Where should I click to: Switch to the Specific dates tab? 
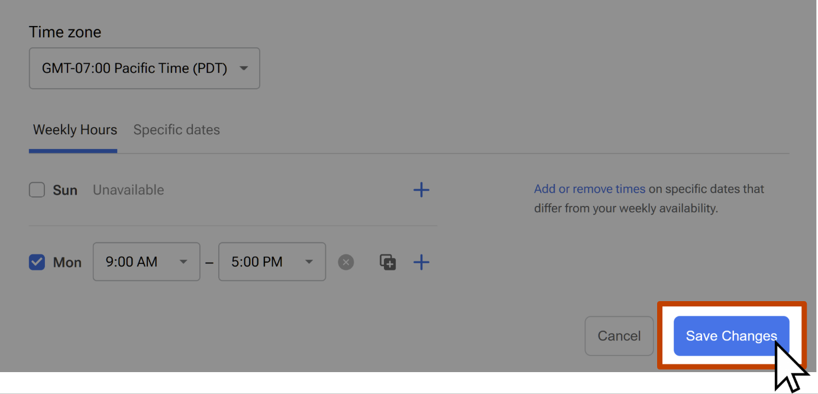[176, 130]
